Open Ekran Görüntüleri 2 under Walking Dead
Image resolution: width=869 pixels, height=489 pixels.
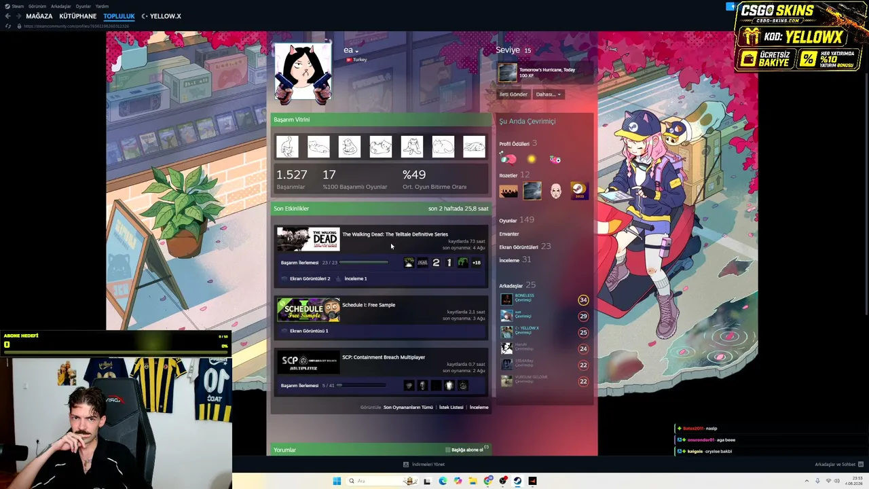[310, 278]
